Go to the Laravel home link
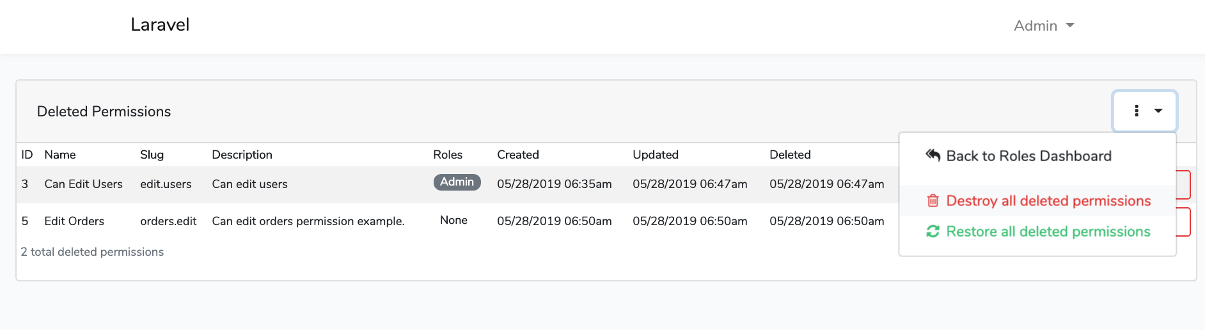Viewport: 1205px width, 330px height. point(160,24)
